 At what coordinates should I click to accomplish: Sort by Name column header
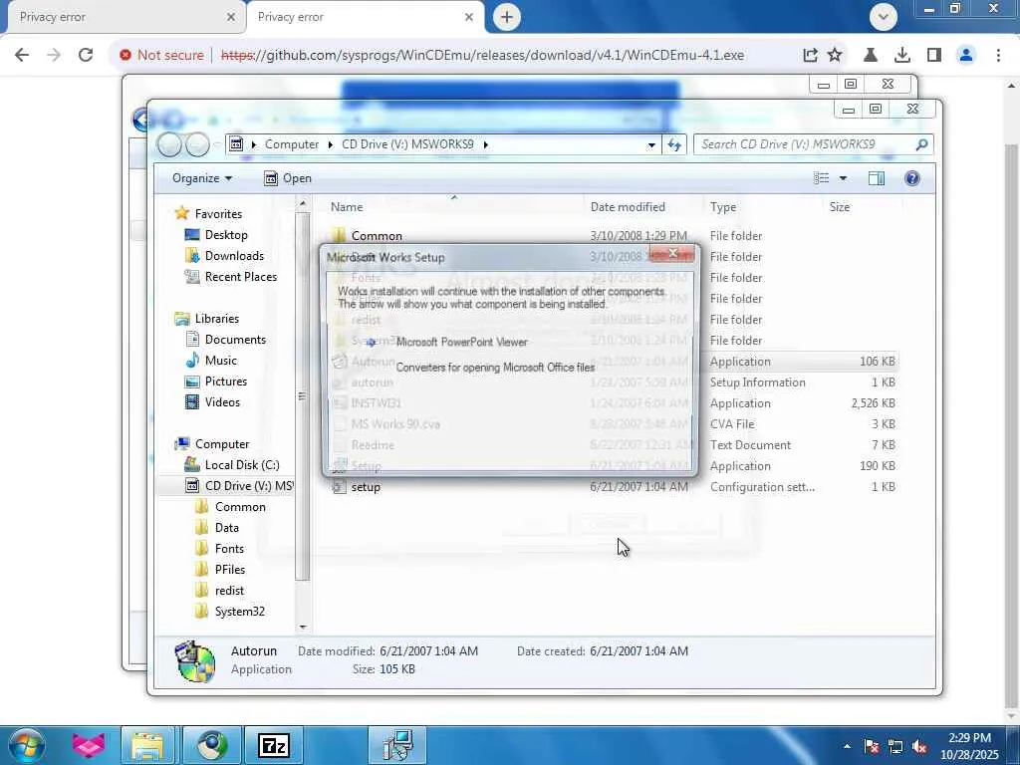[346, 207]
